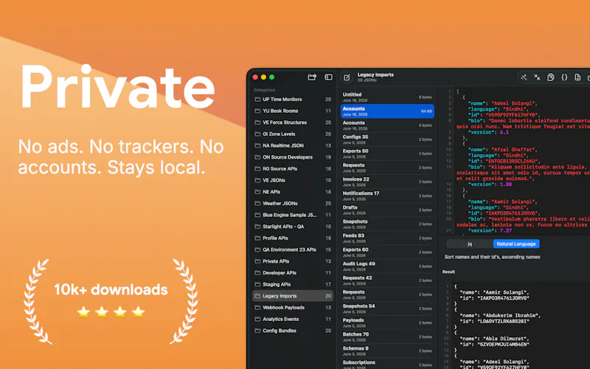Viewport: 590px width, 369px height.
Task: Click folder icon beside Staging APIs
Action: [257, 284]
